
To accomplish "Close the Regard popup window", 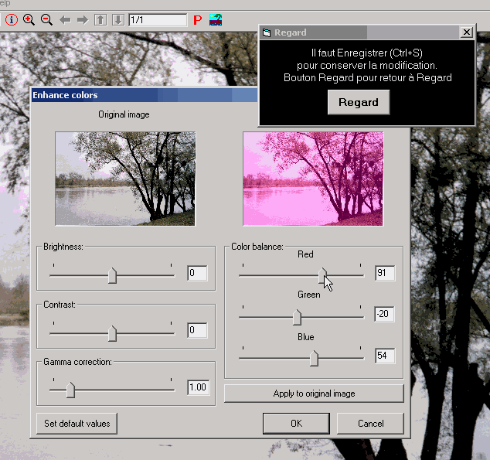I will (466, 32).
